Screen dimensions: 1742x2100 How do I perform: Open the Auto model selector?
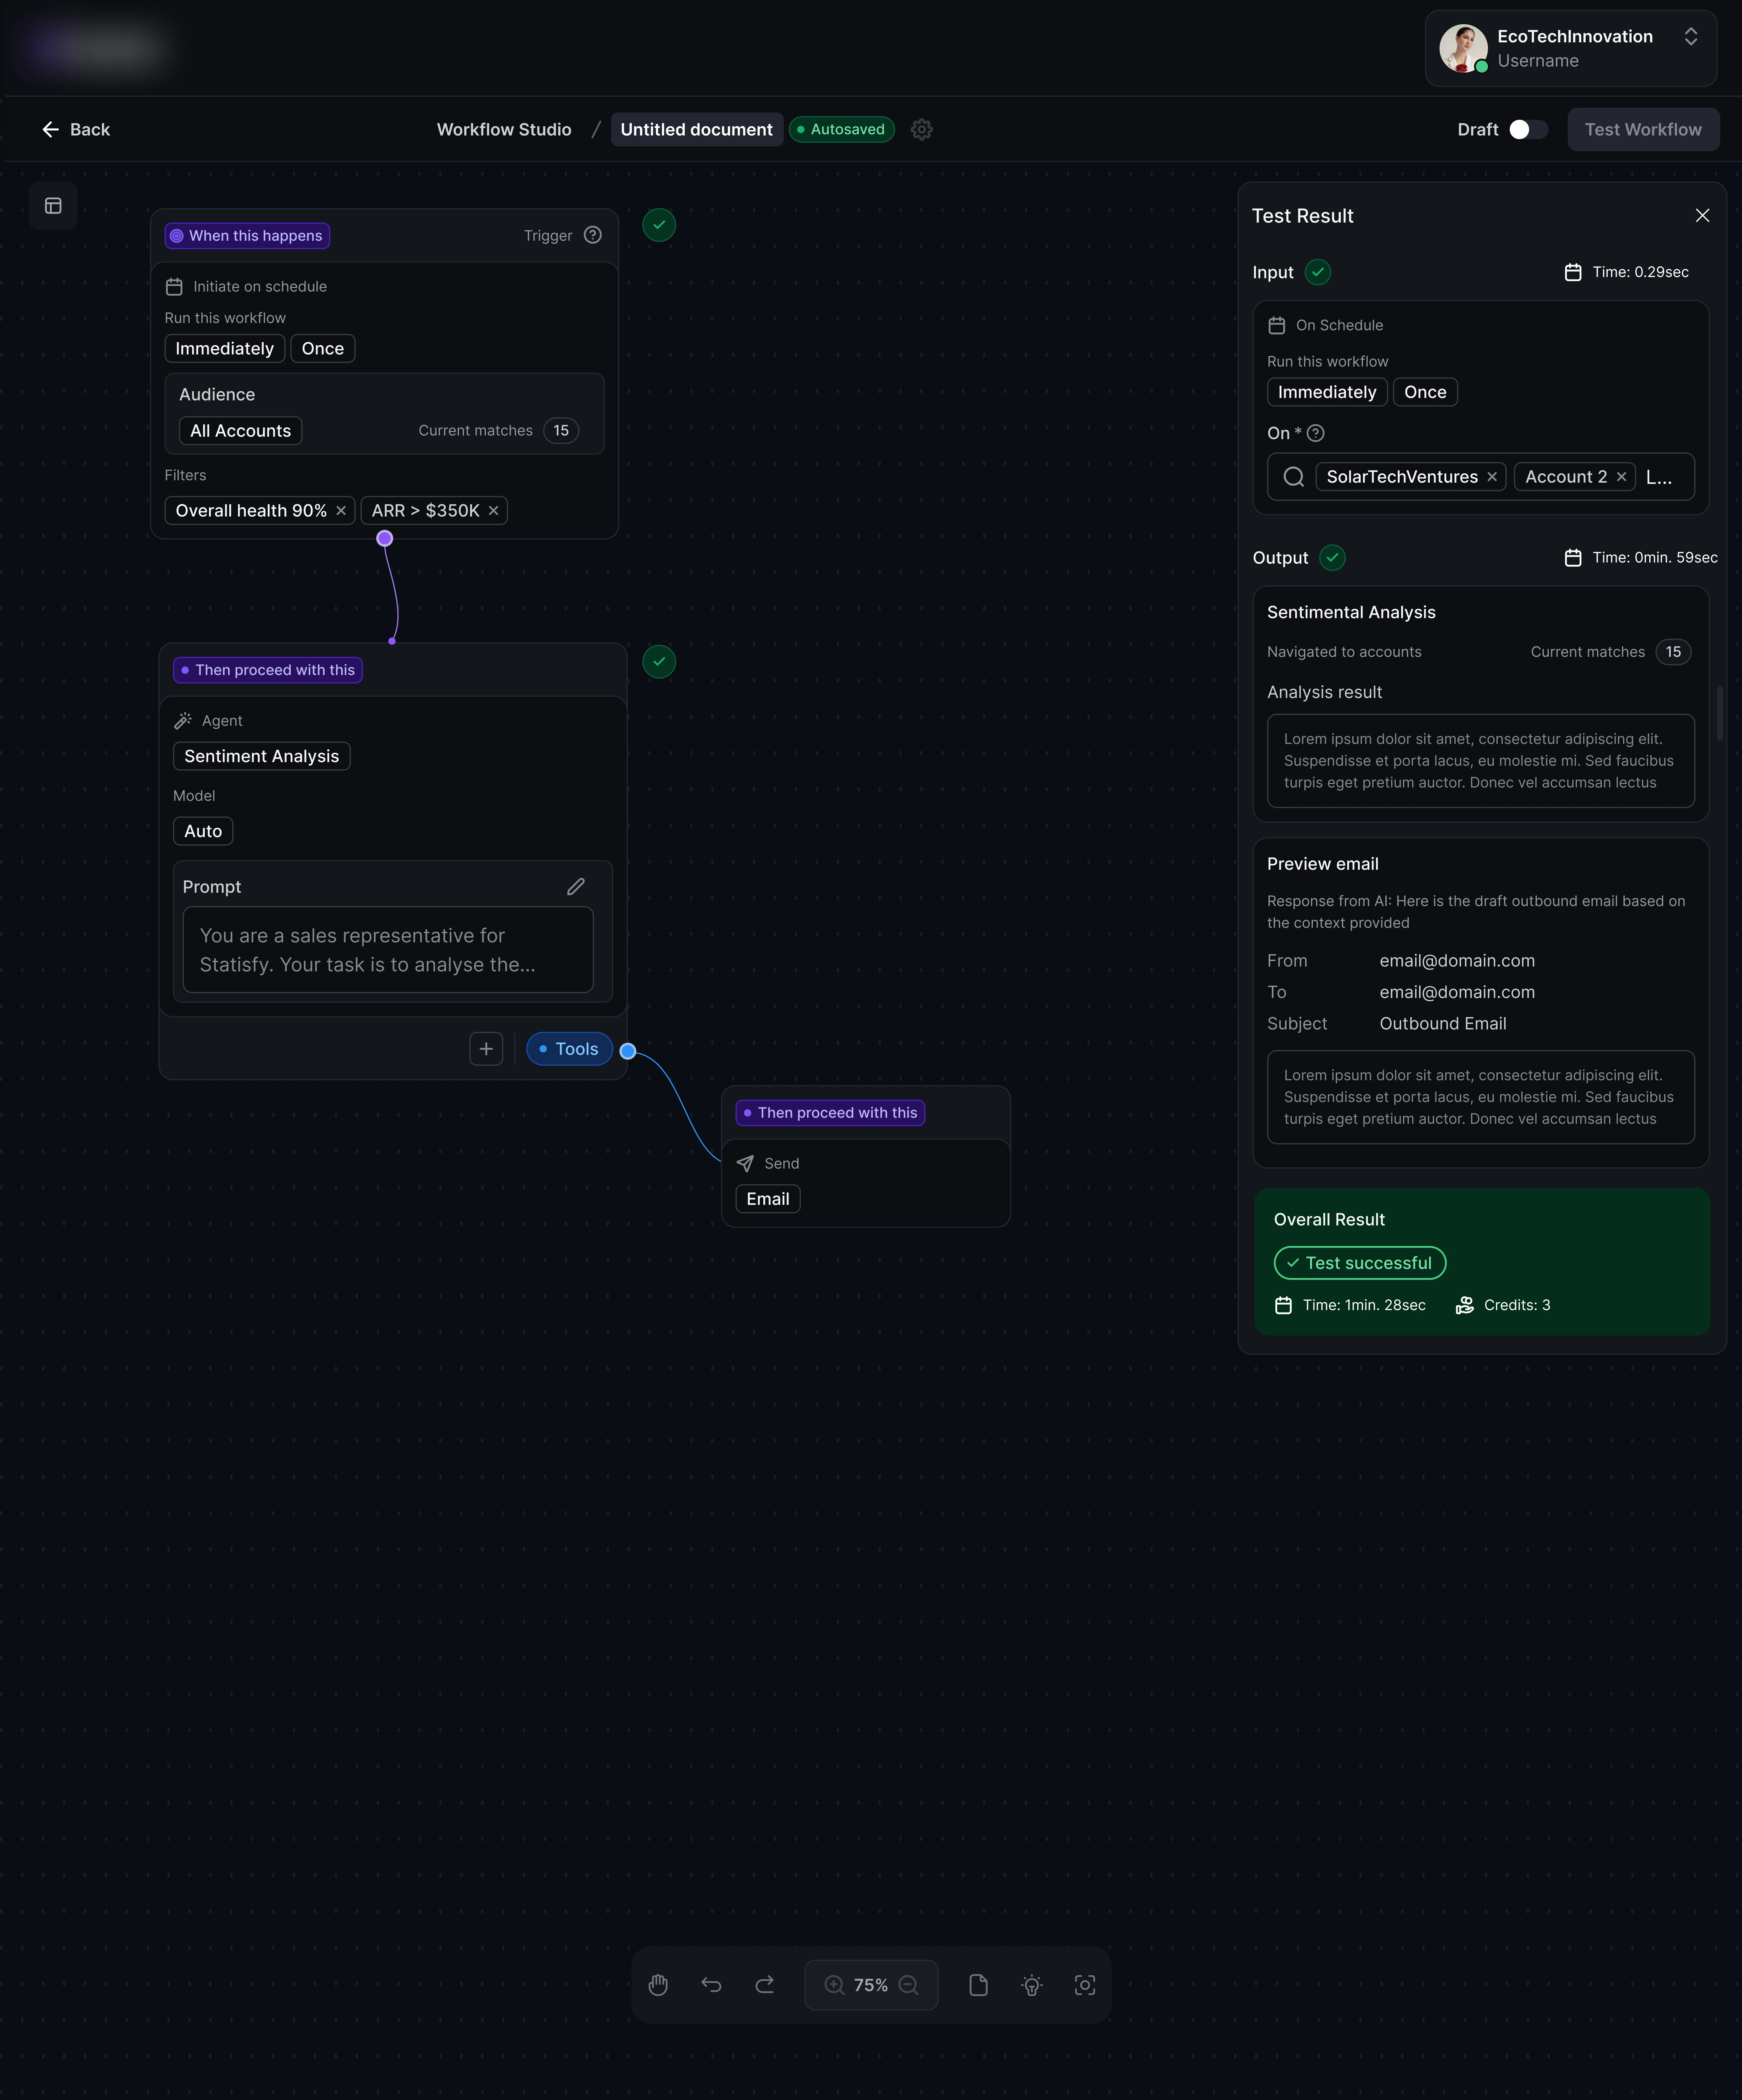(203, 831)
